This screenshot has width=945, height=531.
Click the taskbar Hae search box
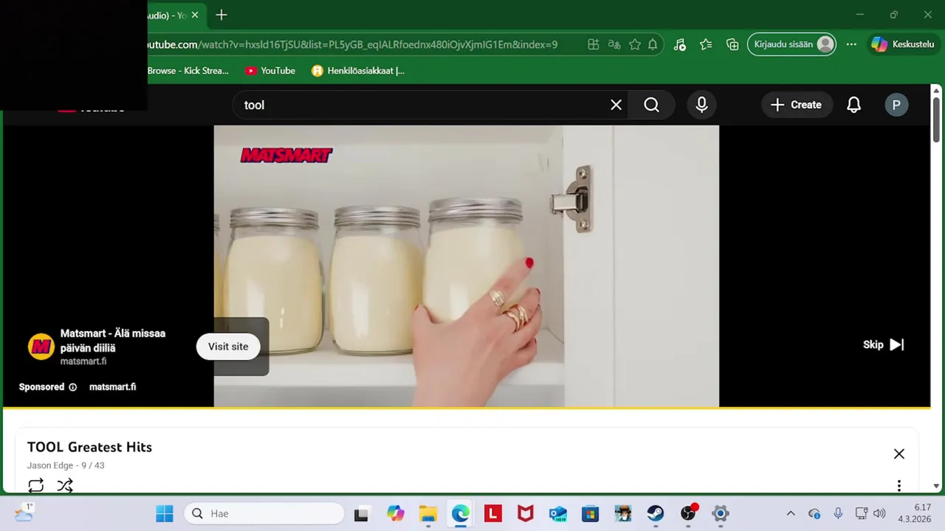264,513
